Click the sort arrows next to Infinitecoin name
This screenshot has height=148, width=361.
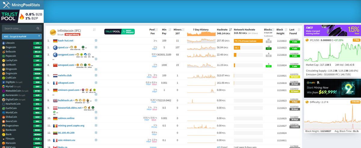coord(94,30)
